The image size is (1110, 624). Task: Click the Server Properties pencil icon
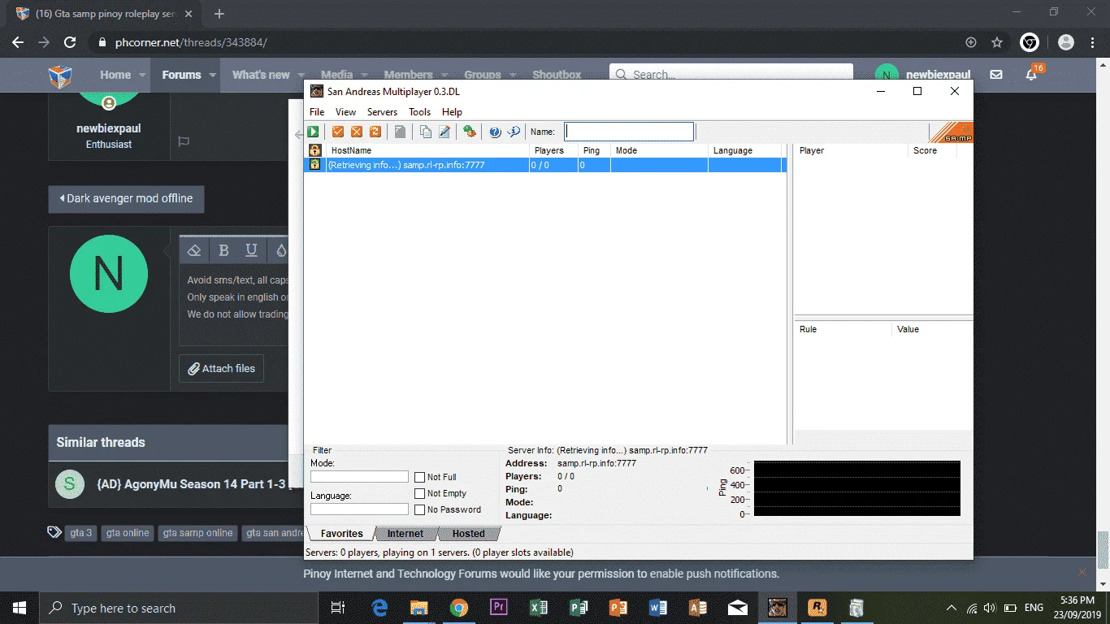coord(444,132)
